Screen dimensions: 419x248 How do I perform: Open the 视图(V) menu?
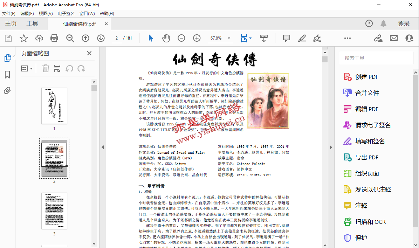click(x=46, y=13)
